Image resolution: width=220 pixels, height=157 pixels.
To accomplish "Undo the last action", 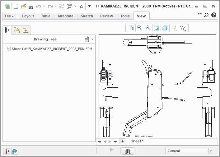I will click(38, 7).
